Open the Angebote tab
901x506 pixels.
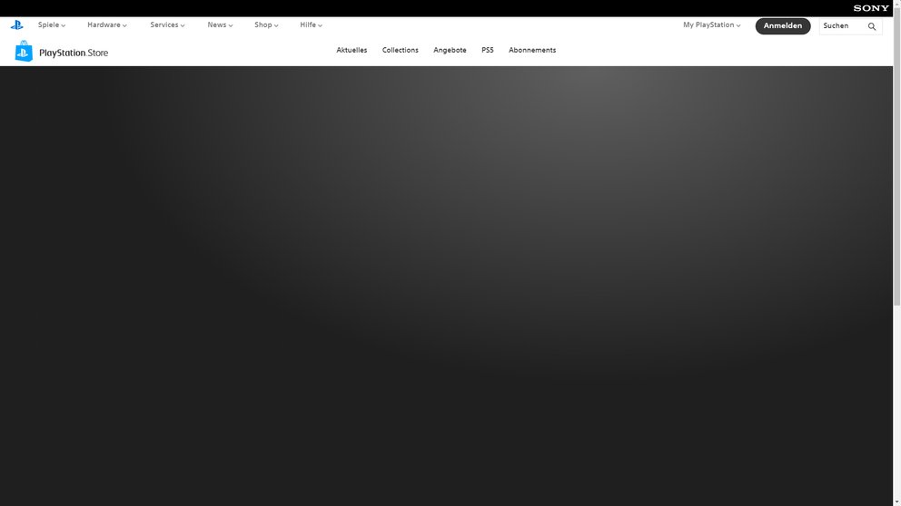(450, 51)
